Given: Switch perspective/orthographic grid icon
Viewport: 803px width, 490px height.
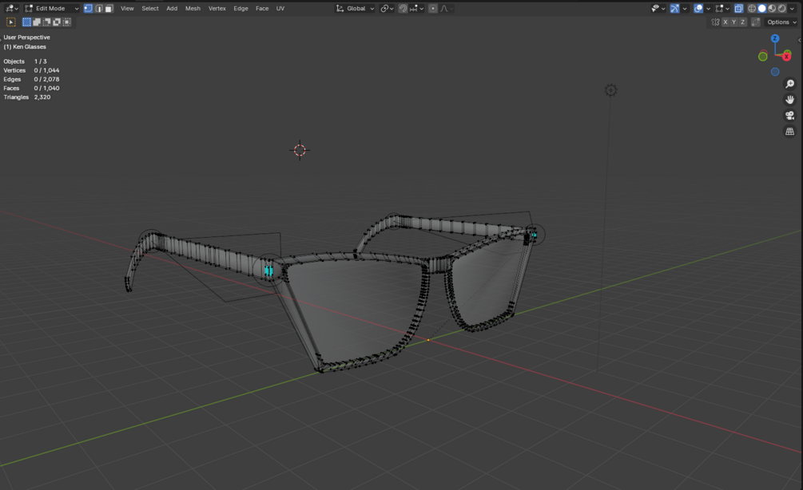Looking at the screenshot, I should 789,132.
